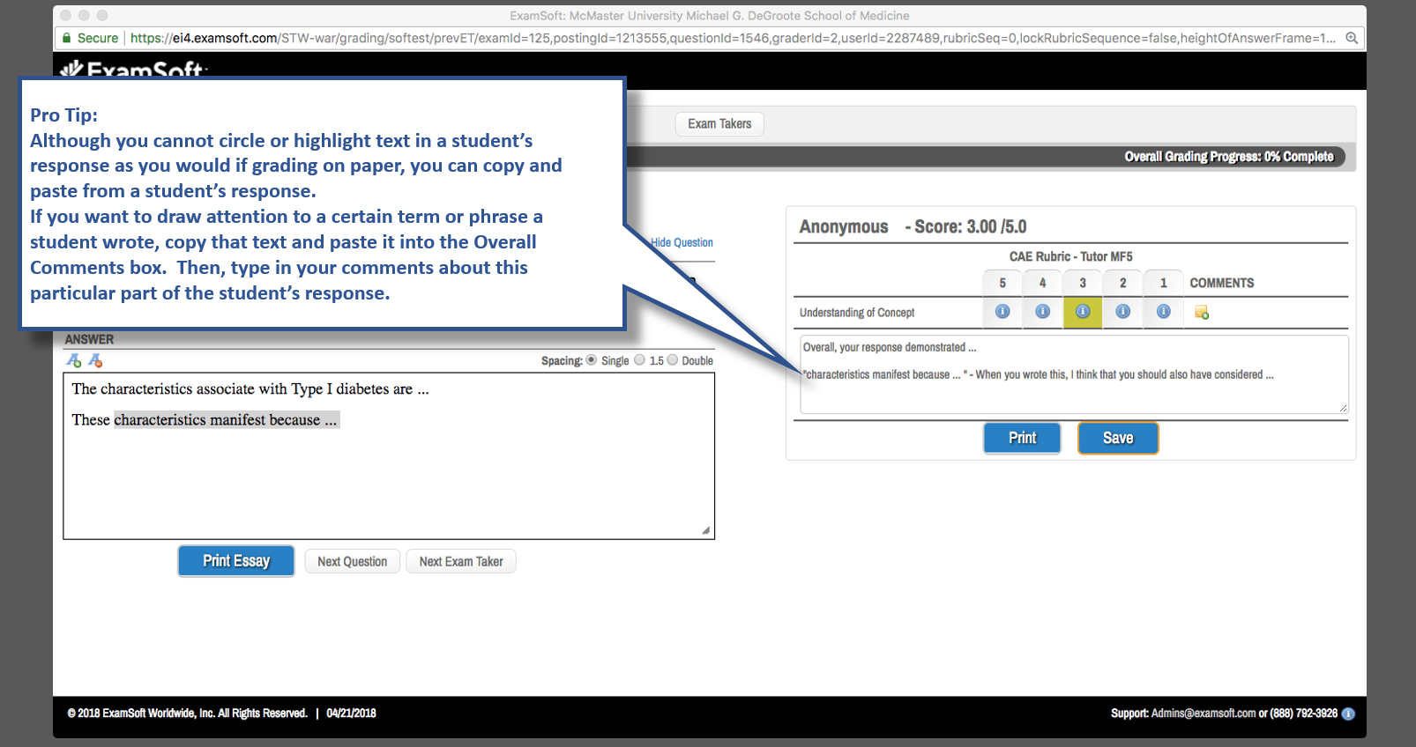Select Double spacing radio button
Image resolution: width=1416 pixels, height=747 pixels.
(673, 359)
